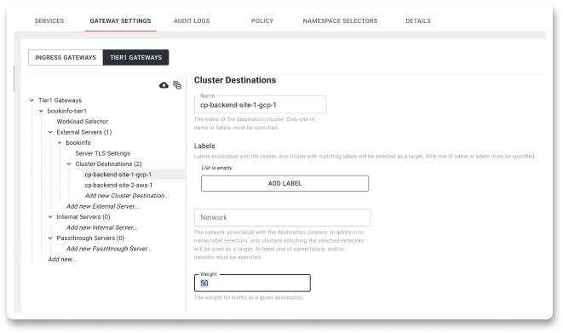
Task: Open Server TLS Settings tree item
Action: click(103, 153)
